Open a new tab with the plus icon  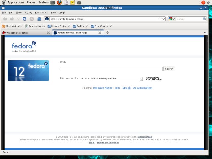coord(107,32)
